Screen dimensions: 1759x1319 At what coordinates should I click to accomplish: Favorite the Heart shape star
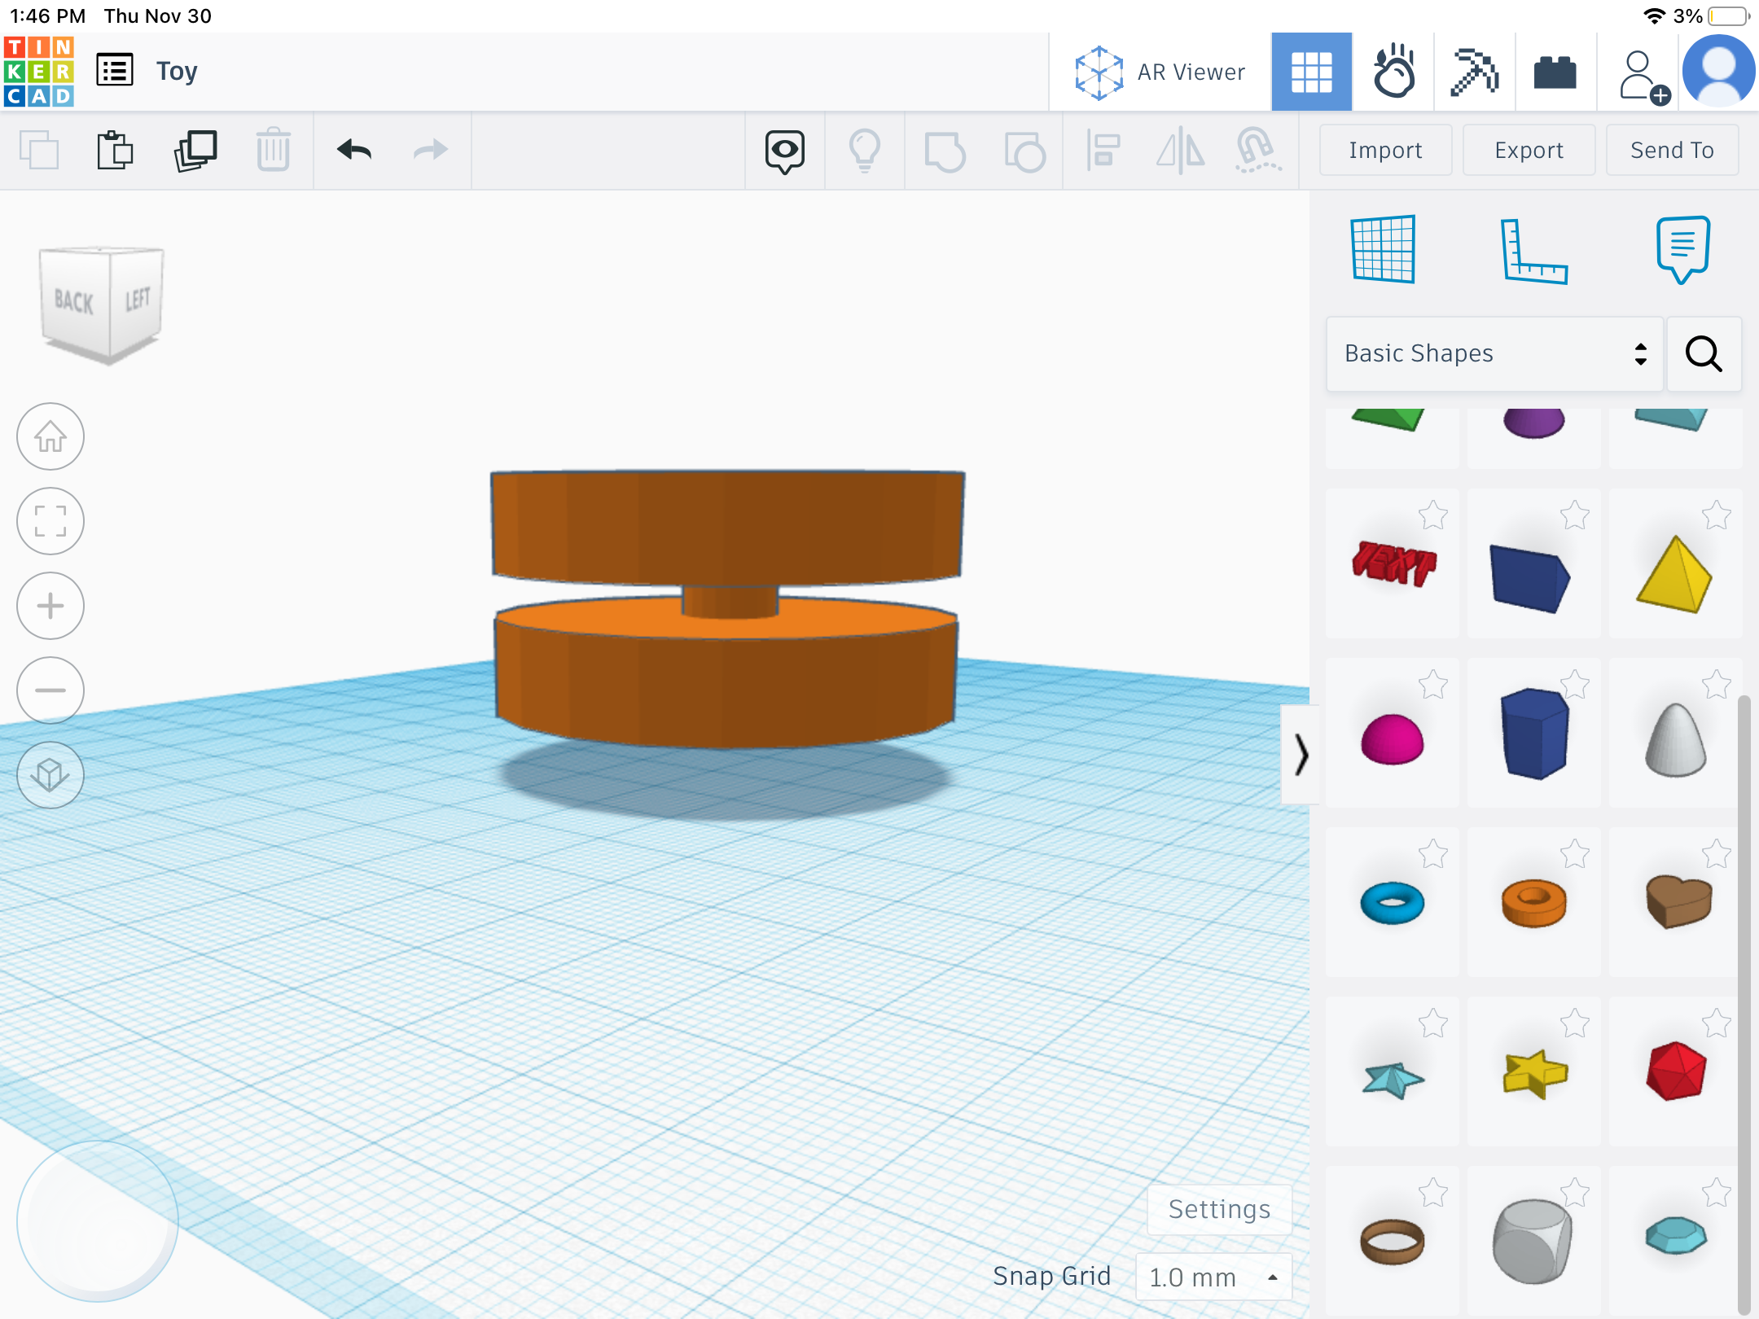1717,854
